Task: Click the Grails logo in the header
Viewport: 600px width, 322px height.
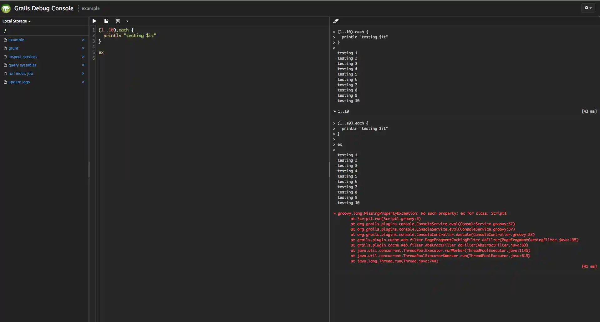Action: point(6,8)
